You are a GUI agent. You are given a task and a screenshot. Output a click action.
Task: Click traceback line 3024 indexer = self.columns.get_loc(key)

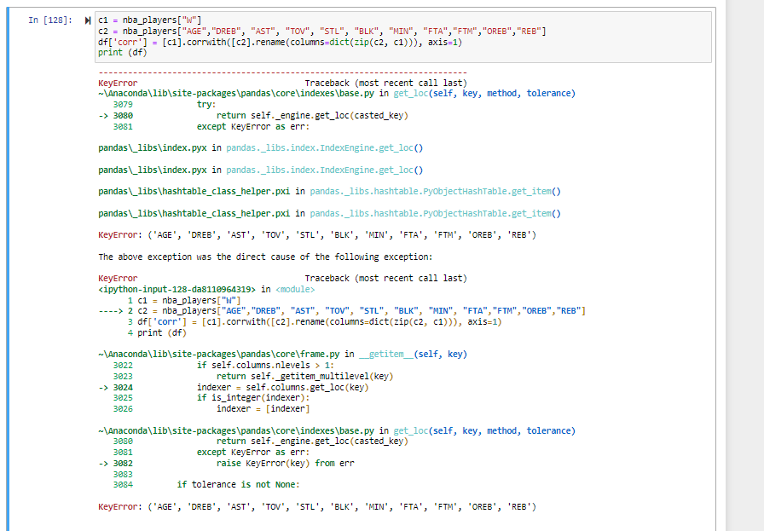pos(234,387)
